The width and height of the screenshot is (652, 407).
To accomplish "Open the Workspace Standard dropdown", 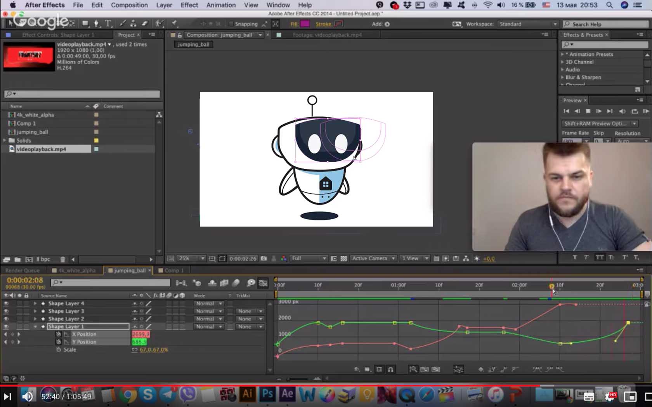I will (x=528, y=24).
